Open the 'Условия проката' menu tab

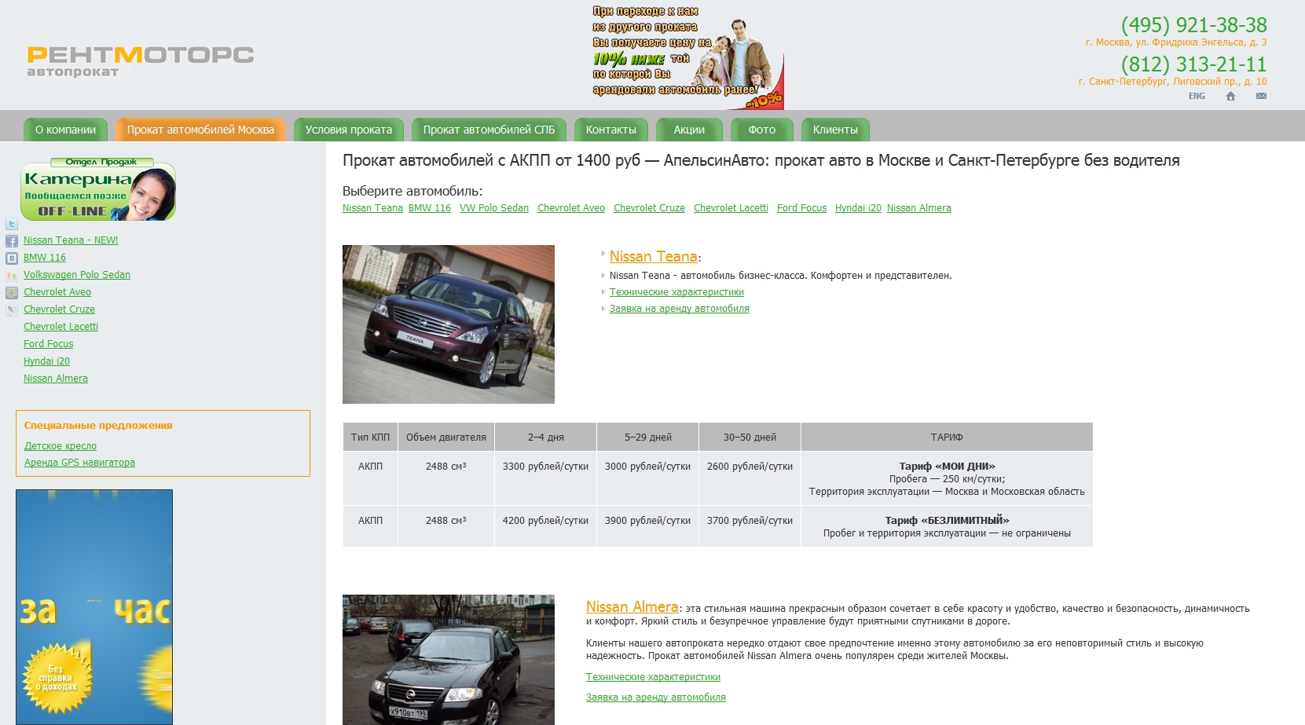(349, 130)
